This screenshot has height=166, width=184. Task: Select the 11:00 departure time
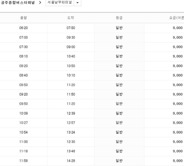[23, 142]
